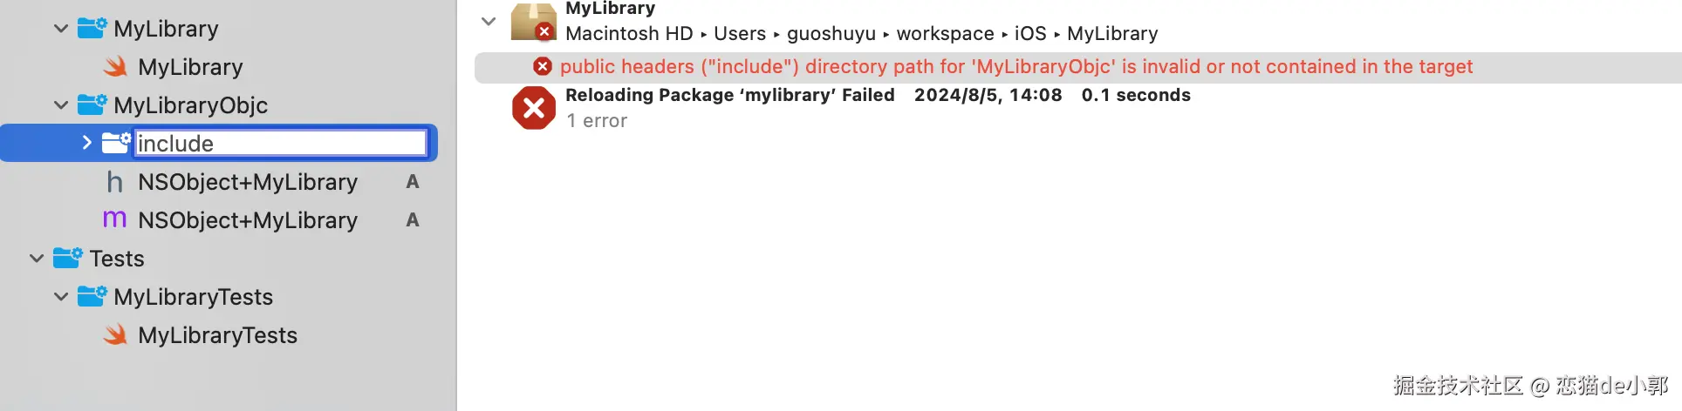Collapse the MyLibraryTests folder
This screenshot has height=411, width=1682.
pos(61,296)
